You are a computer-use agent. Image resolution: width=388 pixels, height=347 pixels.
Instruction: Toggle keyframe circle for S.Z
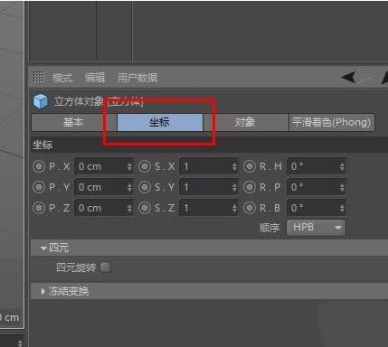pyautogui.click(x=145, y=208)
